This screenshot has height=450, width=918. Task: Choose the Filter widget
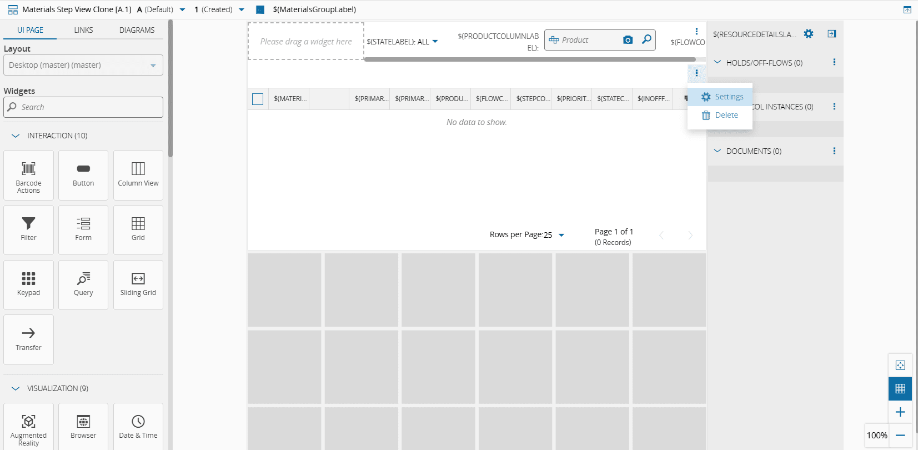pos(28,230)
